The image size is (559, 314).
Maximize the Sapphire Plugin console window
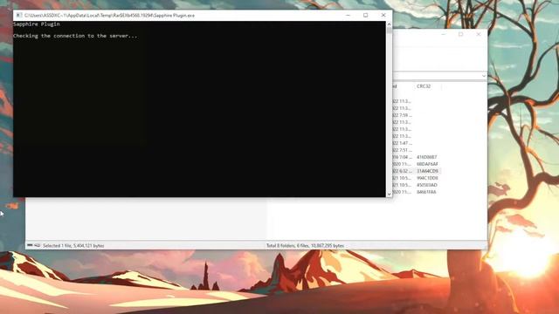click(x=365, y=16)
